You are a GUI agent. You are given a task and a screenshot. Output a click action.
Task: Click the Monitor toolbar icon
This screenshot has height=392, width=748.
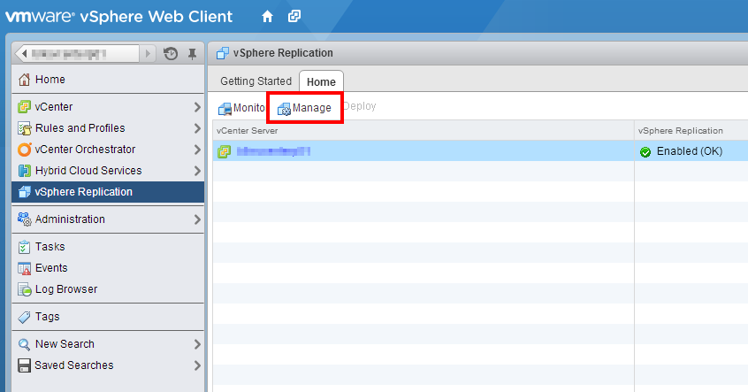(225, 109)
